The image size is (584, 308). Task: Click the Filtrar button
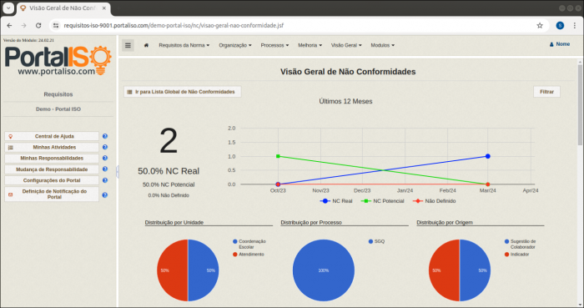pos(546,92)
